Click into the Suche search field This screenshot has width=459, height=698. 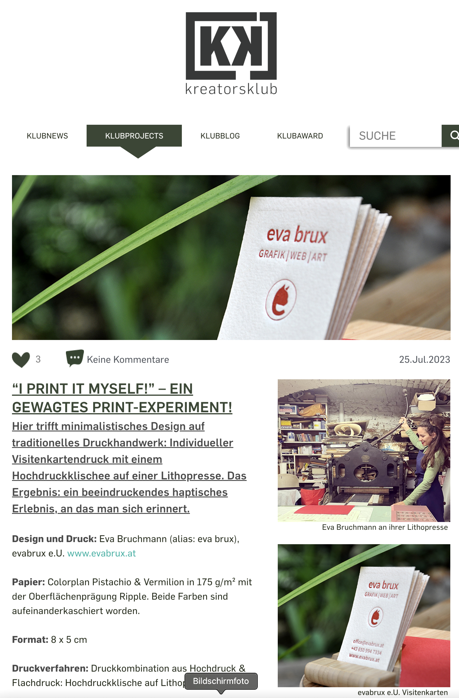[x=395, y=136]
